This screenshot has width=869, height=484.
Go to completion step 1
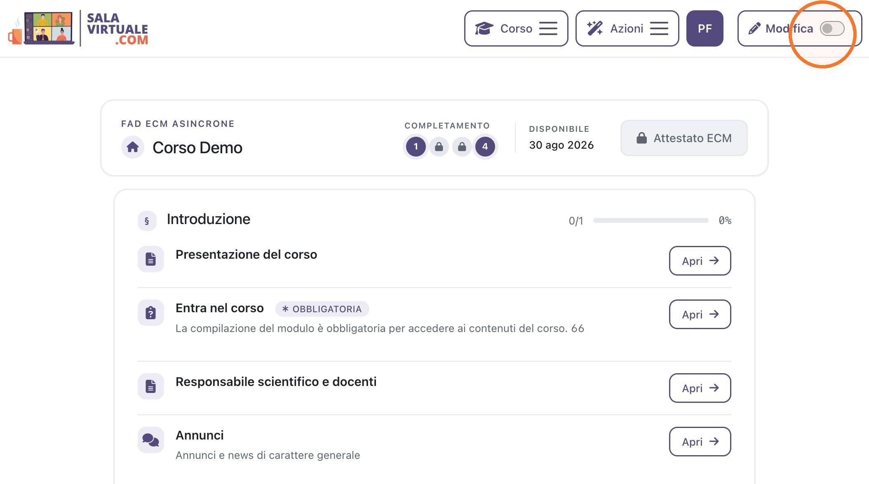(416, 147)
